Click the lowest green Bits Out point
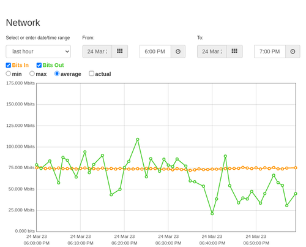Screen dimensions: 306x247 (212, 214)
